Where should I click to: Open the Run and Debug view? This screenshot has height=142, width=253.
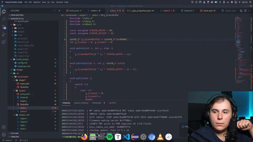tap(4, 34)
